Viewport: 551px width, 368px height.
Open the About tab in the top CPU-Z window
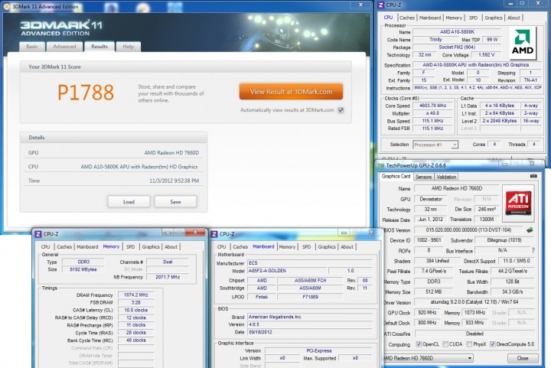(x=514, y=18)
